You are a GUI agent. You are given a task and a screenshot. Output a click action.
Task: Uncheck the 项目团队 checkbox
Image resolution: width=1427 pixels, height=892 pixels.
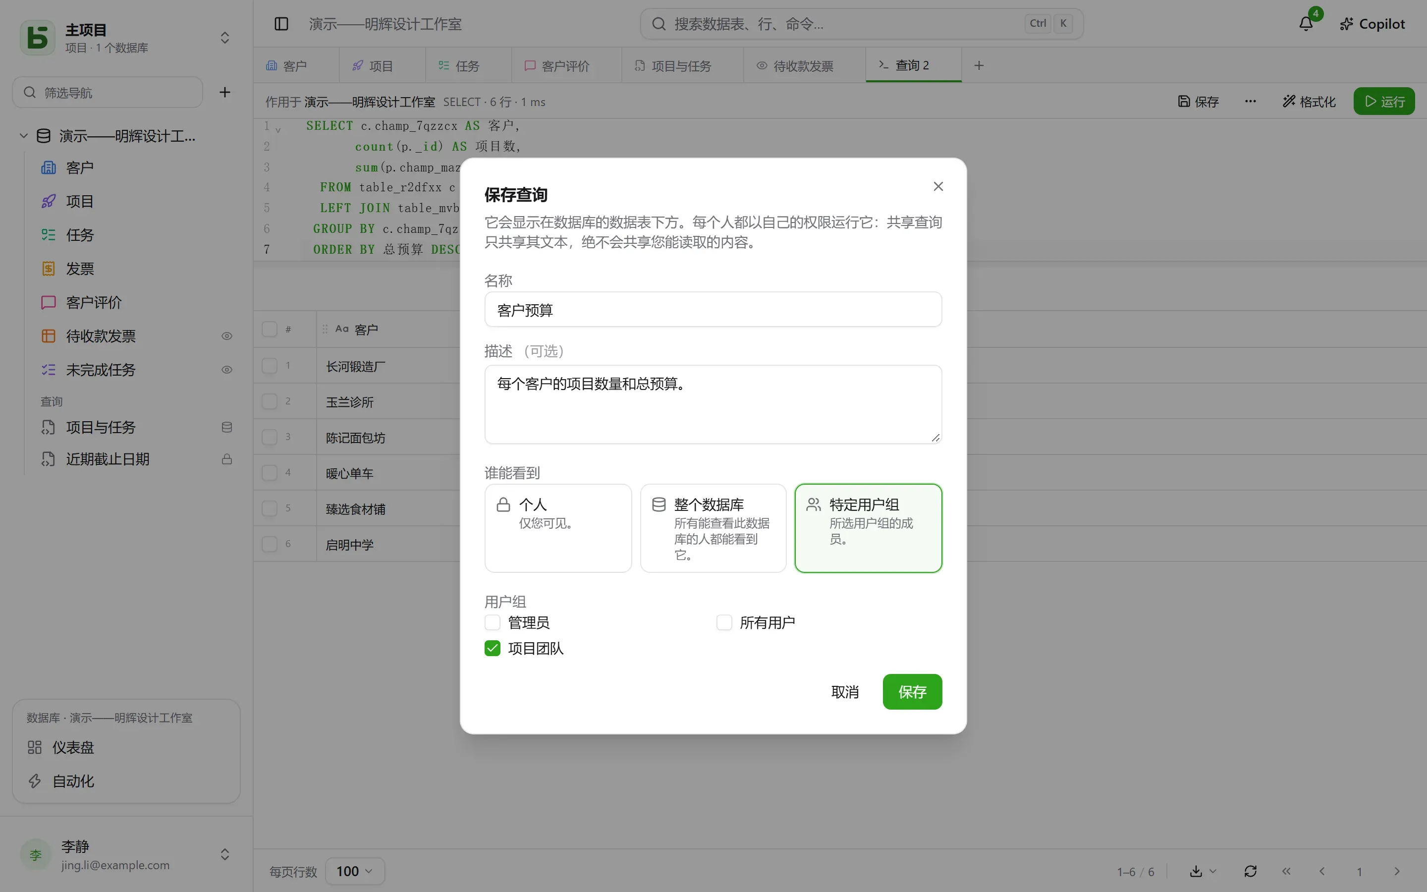493,648
